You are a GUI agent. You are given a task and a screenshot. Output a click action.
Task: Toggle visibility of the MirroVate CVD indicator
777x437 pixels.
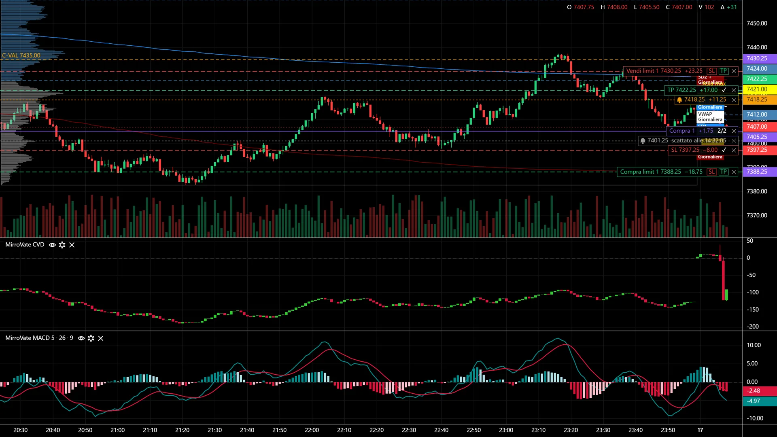[x=52, y=245]
